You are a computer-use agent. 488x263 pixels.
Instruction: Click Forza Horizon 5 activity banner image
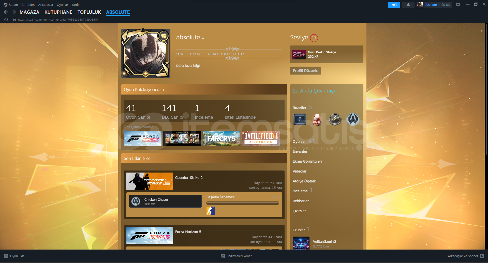point(150,236)
